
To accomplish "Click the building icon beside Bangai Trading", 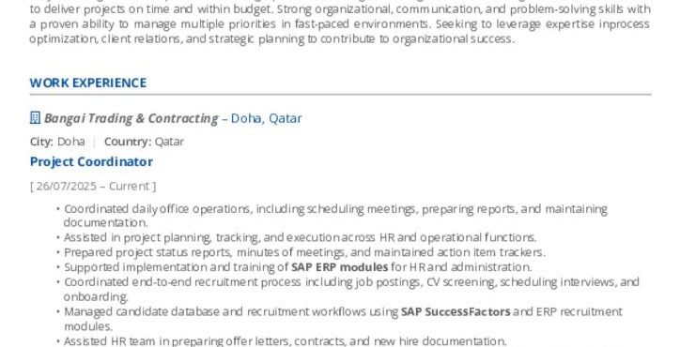I will tap(35, 118).
